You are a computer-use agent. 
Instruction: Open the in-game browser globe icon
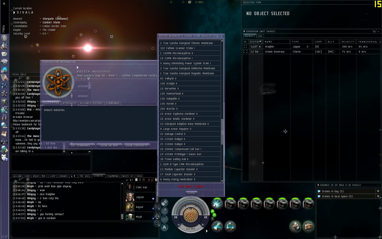(4, 125)
